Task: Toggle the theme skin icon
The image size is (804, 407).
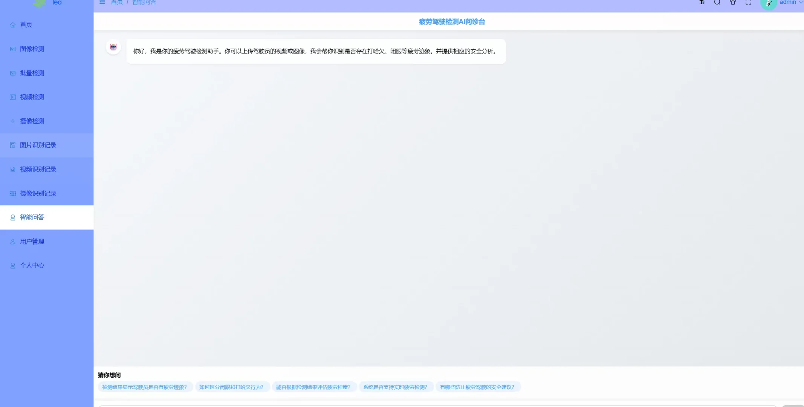Action: tap(732, 3)
